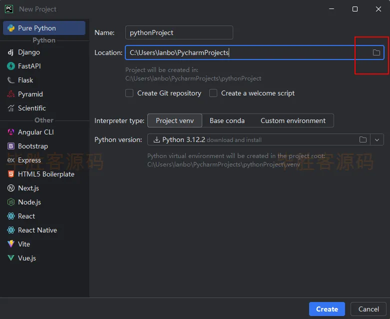The image size is (390, 319).
Task: Select the Vue.js V icon
Action: (x=10, y=258)
